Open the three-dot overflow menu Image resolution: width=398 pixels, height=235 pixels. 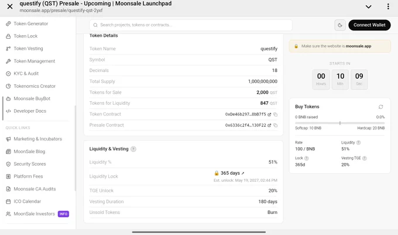pos(388,6)
